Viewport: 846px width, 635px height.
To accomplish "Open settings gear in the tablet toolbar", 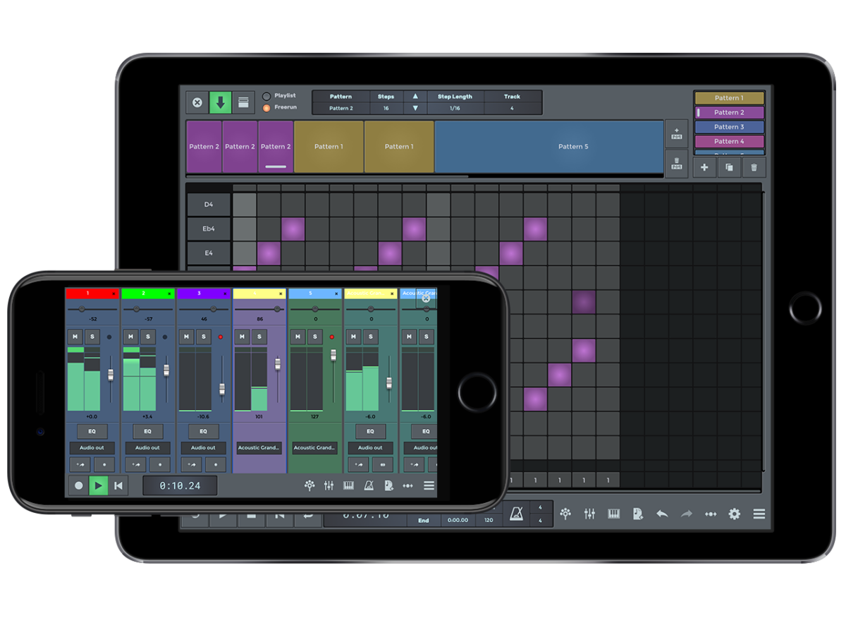I will [734, 514].
